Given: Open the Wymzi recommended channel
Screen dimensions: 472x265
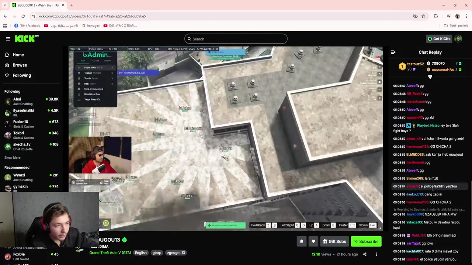Looking at the screenshot, I should point(31,177).
